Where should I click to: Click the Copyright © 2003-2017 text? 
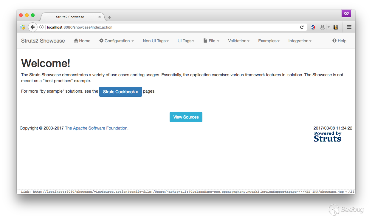[42, 128]
